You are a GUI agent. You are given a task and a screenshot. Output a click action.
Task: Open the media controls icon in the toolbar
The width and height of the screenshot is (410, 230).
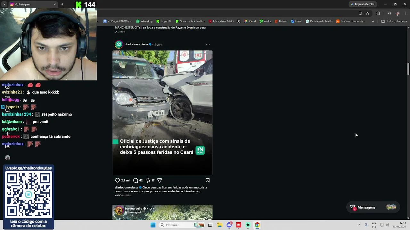click(389, 13)
